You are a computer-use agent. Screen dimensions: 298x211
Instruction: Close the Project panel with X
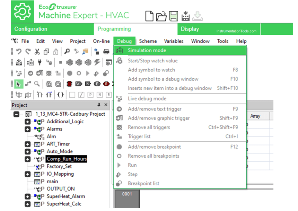tap(106, 105)
